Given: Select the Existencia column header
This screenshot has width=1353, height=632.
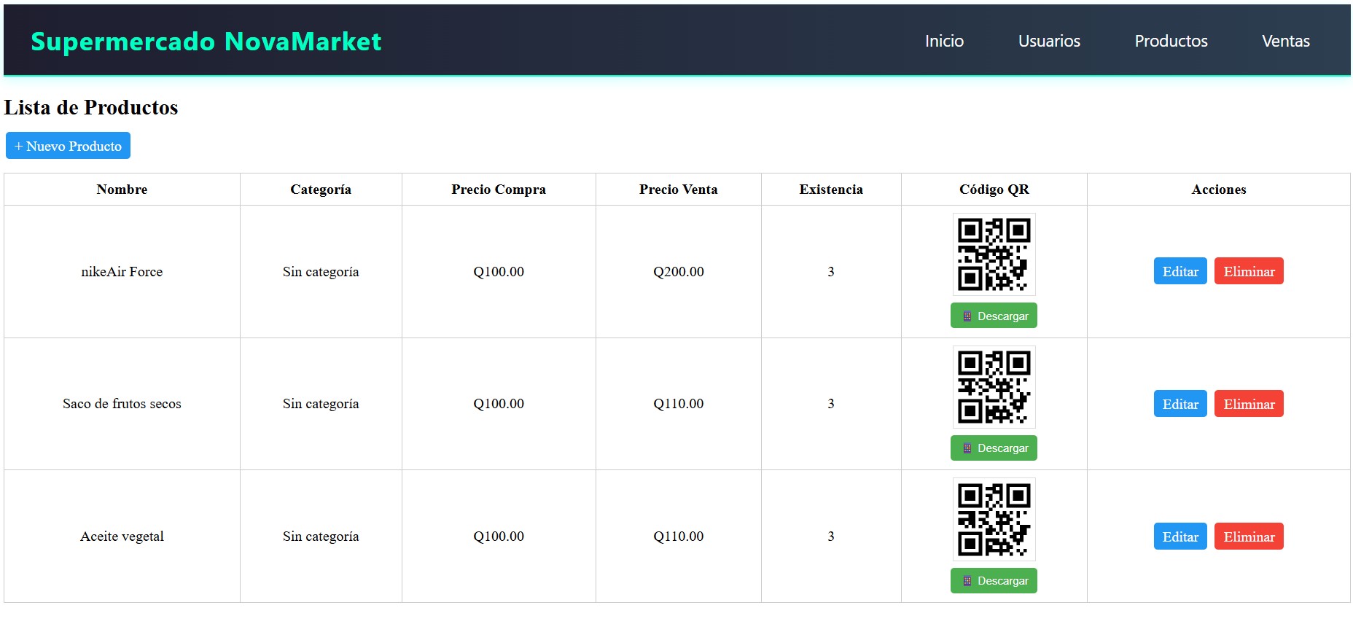Looking at the screenshot, I should click(831, 190).
